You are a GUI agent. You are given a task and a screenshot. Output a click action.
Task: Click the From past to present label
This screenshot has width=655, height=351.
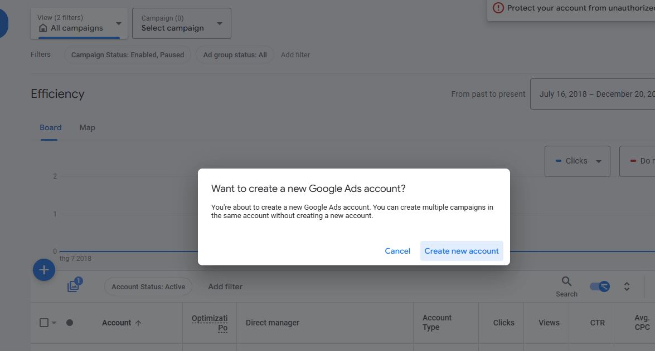[488, 94]
